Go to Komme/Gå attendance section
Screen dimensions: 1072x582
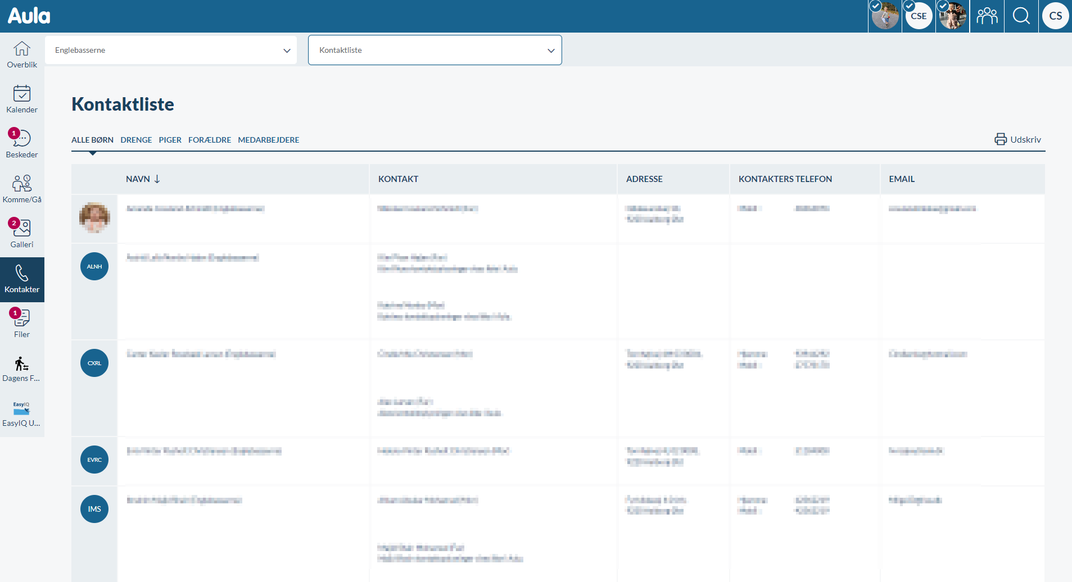tap(22, 190)
